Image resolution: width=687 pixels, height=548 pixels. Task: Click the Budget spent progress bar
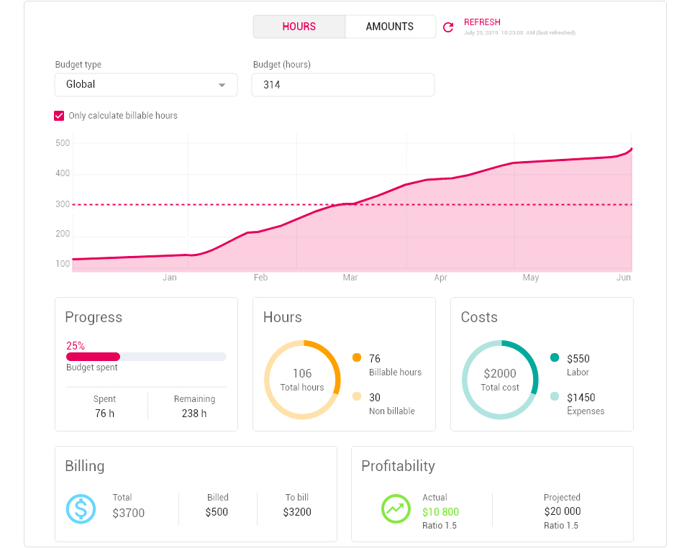(x=146, y=357)
